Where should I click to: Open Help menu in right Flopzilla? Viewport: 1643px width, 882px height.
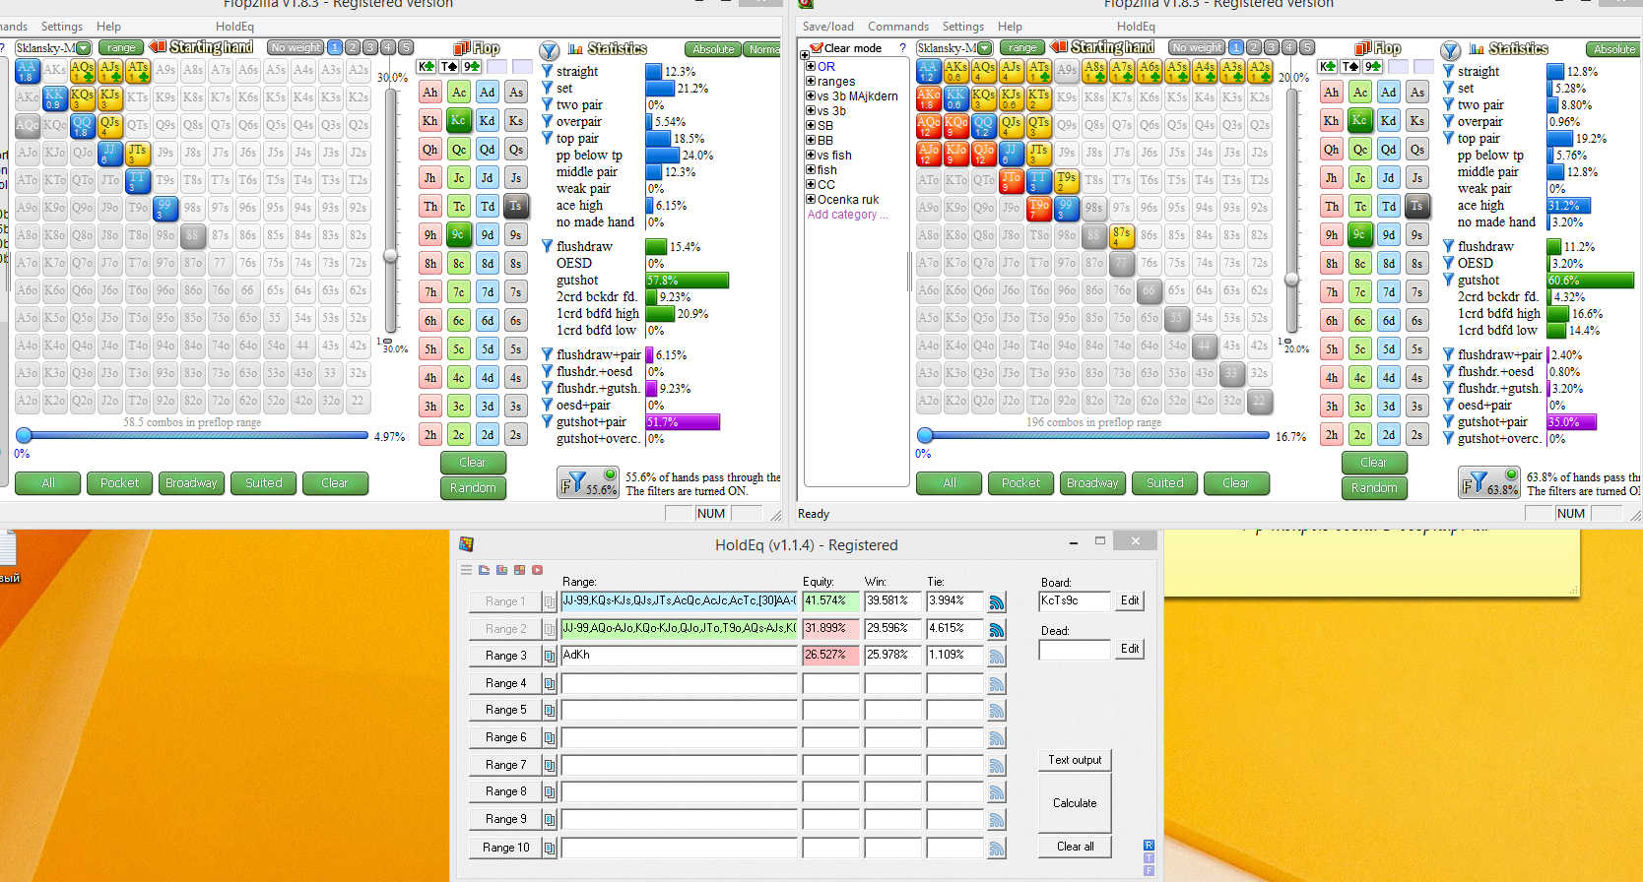[1010, 27]
